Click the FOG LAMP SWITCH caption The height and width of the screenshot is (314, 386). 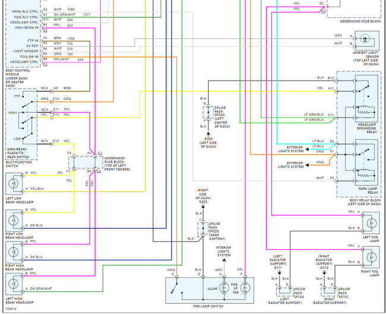[x=208, y=306]
